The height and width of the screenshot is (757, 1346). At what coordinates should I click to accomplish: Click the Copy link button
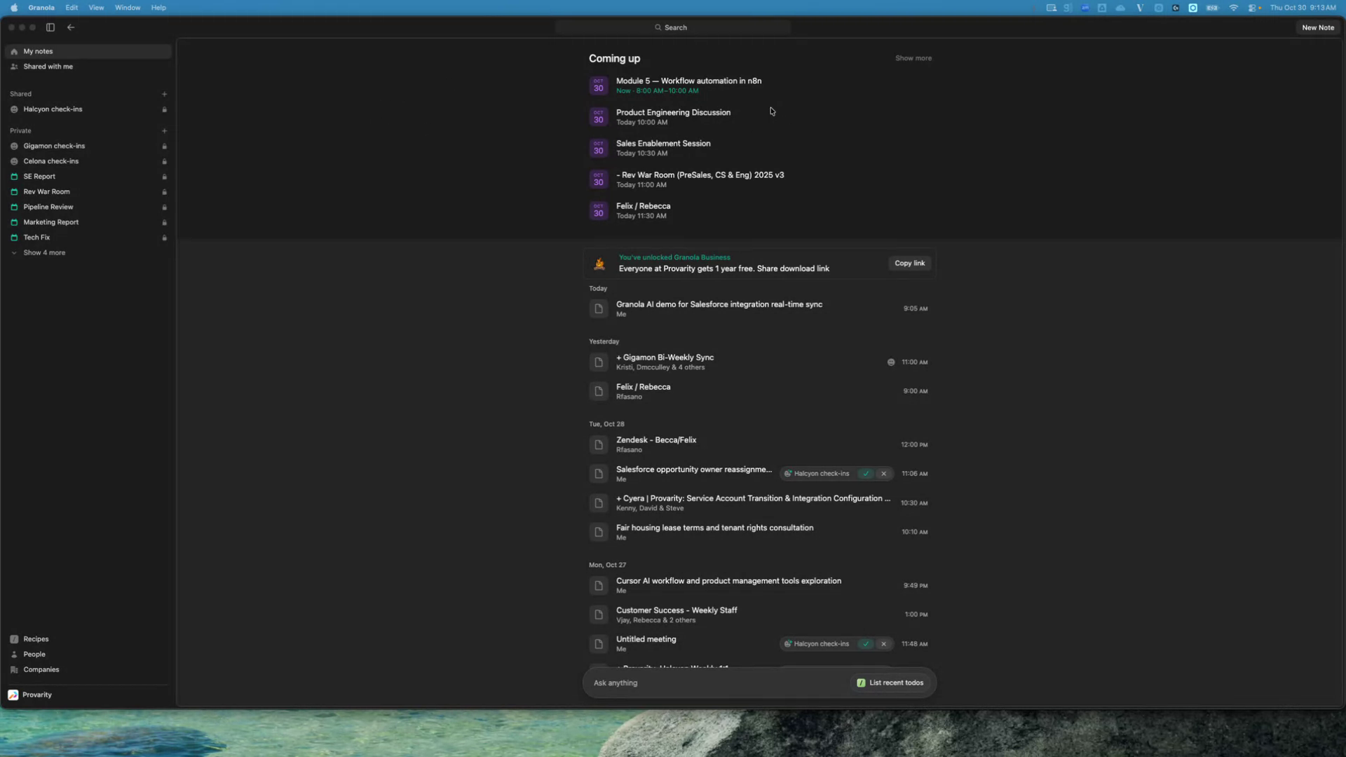[x=909, y=263]
